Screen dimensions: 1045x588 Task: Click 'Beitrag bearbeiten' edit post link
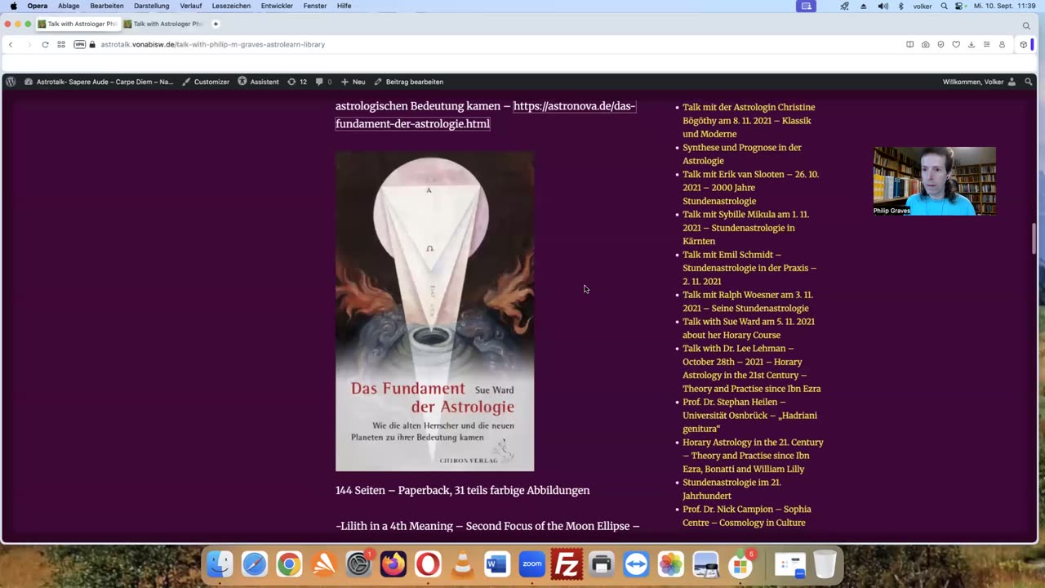409,82
